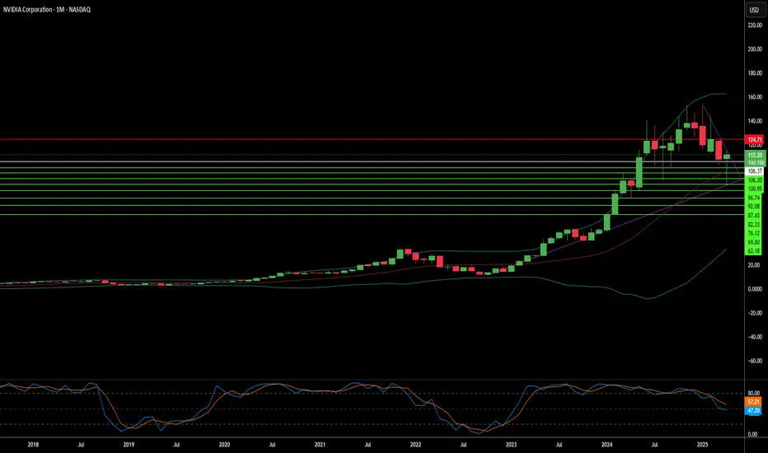Click the 2020 label on time axis
Image resolution: width=768 pixels, height=453 pixels.
tap(224, 445)
